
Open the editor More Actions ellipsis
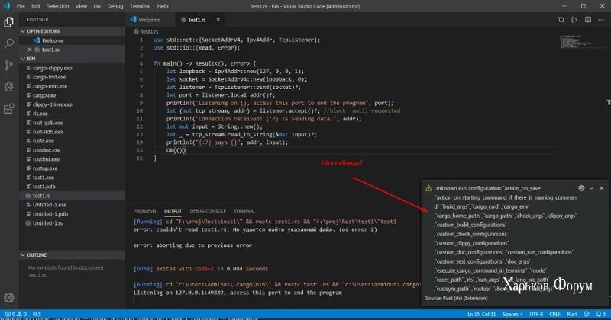[x=601, y=20]
